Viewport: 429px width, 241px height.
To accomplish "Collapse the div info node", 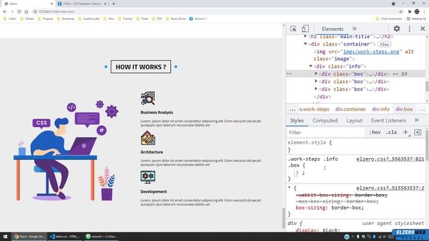I will (x=311, y=66).
